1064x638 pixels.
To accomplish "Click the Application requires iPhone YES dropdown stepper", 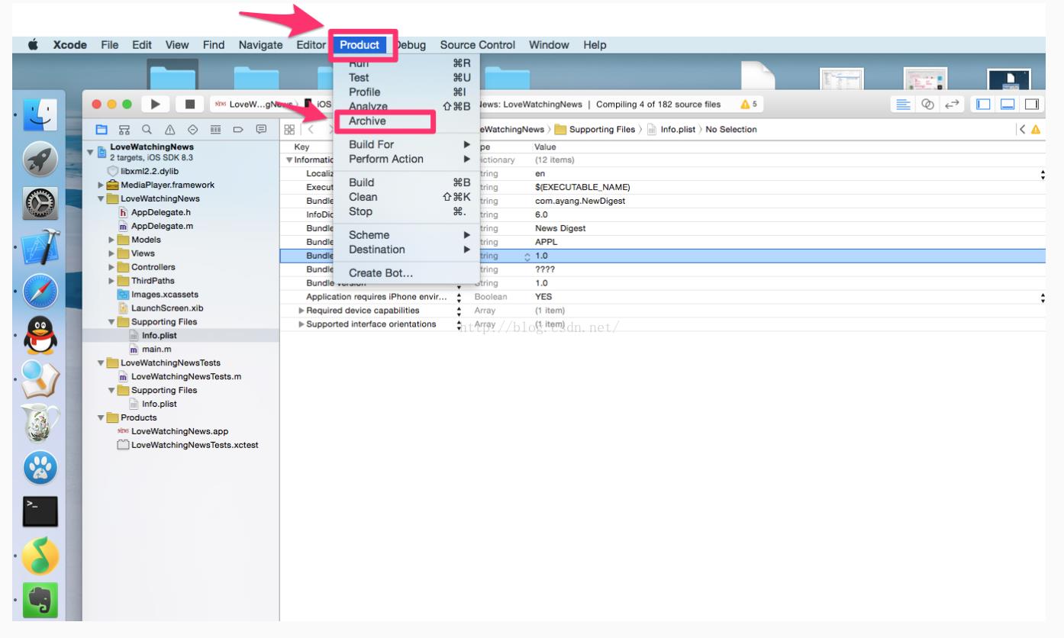I will (x=1043, y=297).
